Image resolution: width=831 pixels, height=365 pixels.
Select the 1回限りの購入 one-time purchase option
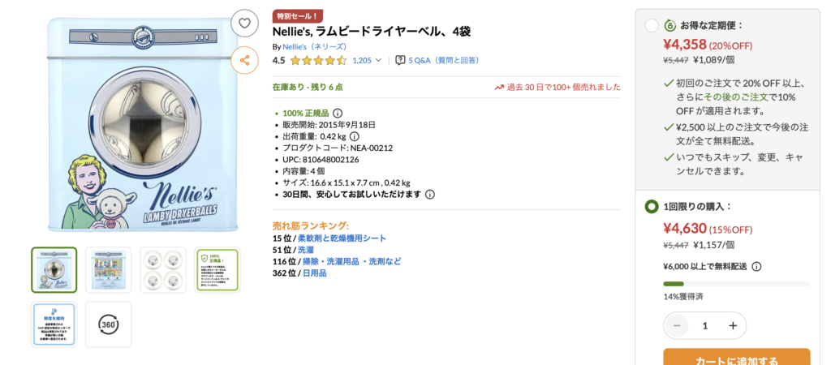pos(652,207)
